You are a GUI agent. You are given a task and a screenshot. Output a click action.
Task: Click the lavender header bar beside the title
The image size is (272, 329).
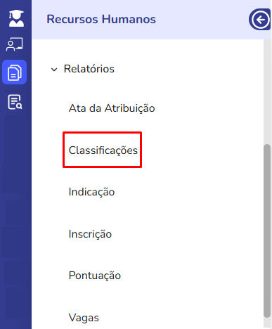[x=202, y=20]
